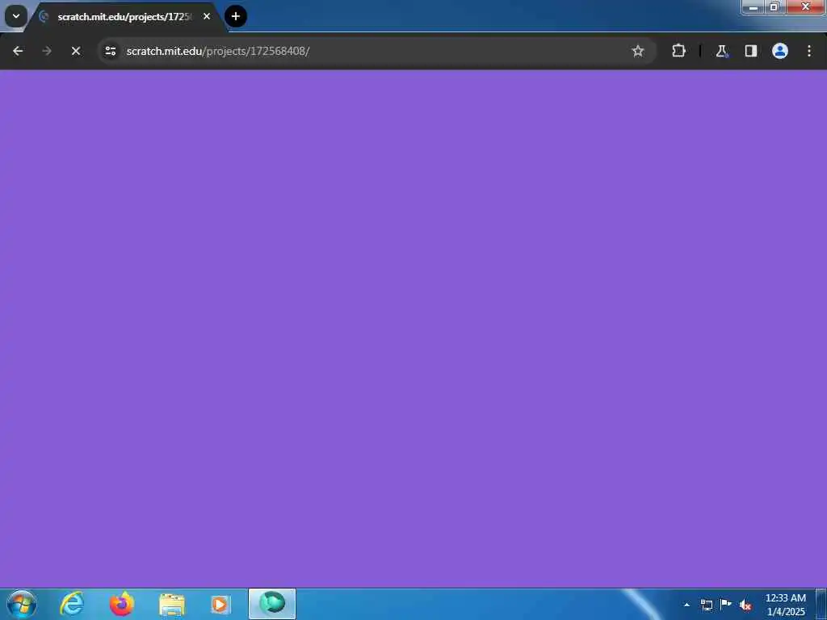Open Windows Media Player on taskbar

[x=220, y=604]
